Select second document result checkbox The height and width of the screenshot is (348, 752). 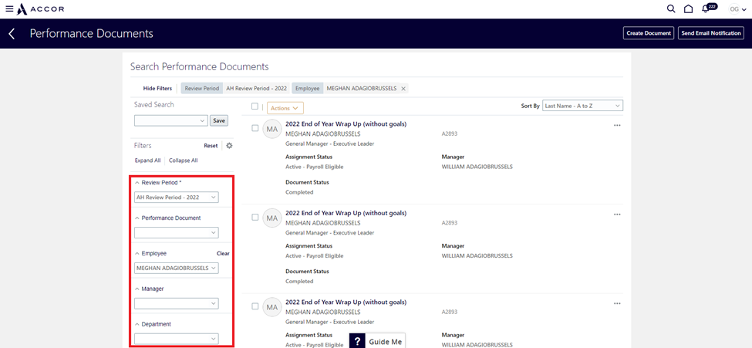[x=255, y=217]
